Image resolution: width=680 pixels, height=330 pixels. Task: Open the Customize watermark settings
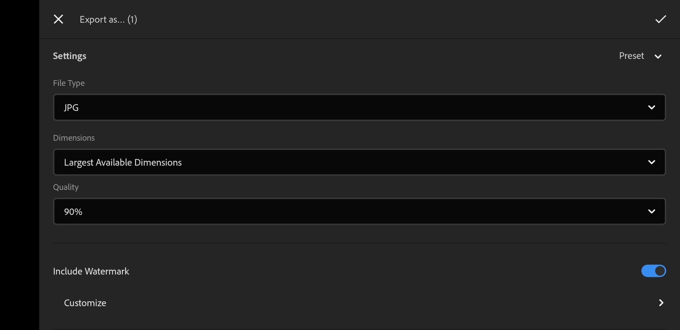pos(85,303)
